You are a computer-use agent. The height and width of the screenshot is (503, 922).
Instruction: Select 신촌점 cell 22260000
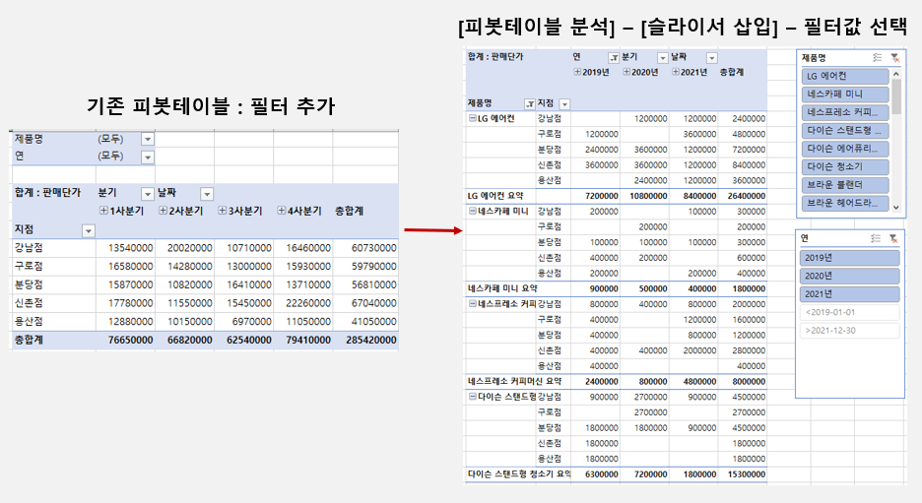[303, 303]
